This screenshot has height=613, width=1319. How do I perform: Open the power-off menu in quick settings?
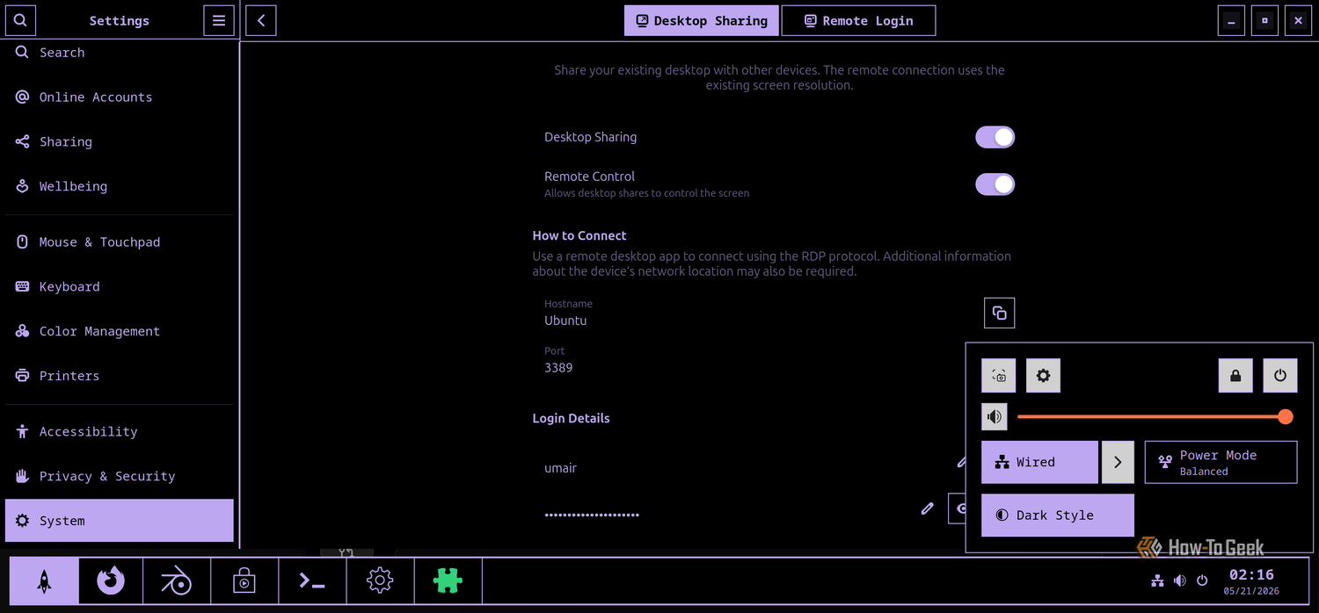point(1280,376)
